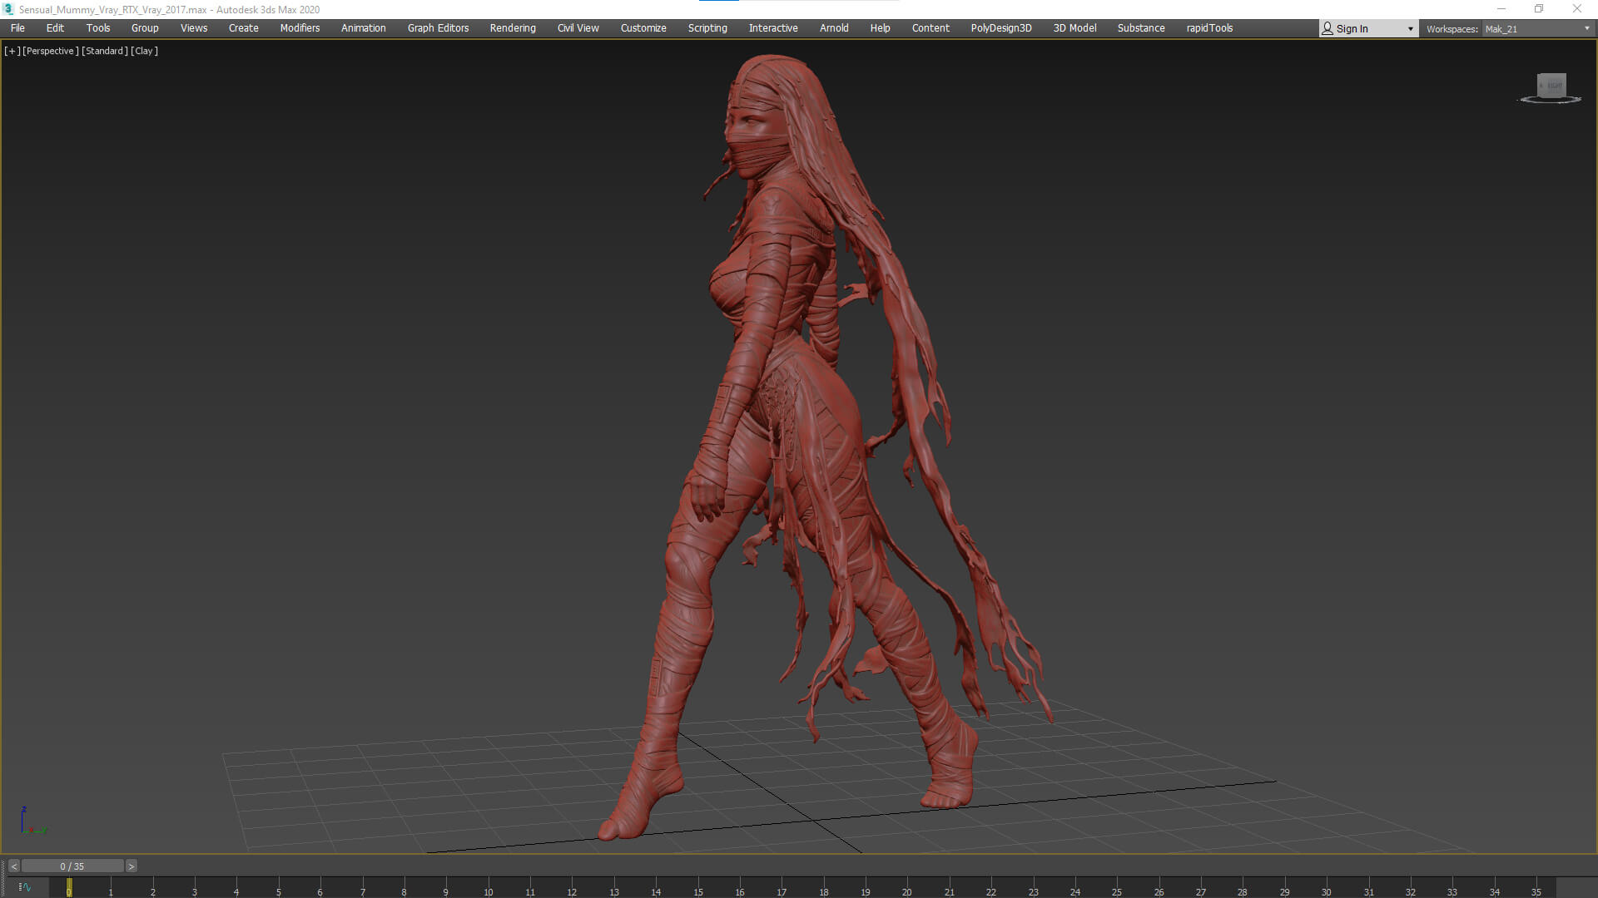
Task: Close the 3ds Max window
Action: pyautogui.click(x=1577, y=9)
